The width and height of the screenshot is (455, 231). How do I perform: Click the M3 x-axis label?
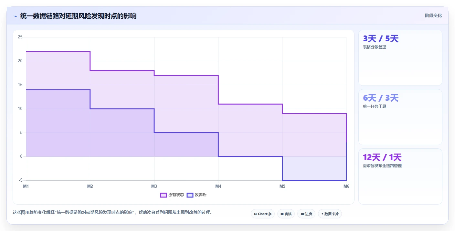(x=154, y=186)
